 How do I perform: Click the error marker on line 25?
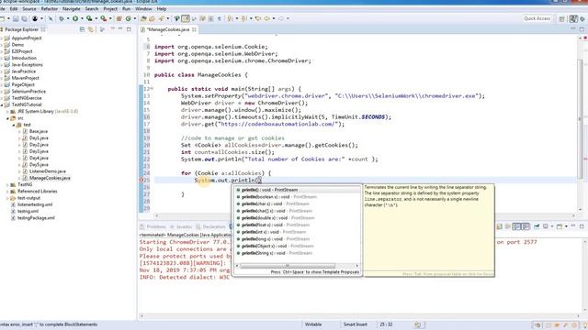click(141, 180)
